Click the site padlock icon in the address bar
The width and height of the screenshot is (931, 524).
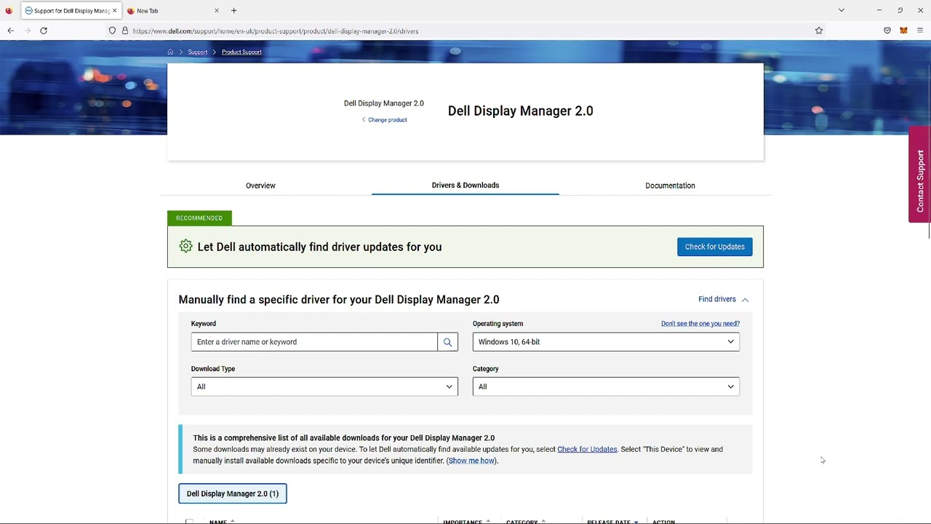(125, 31)
